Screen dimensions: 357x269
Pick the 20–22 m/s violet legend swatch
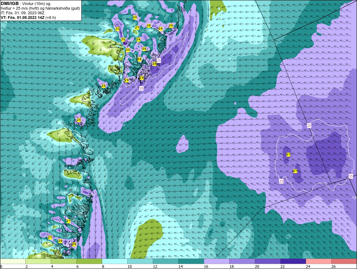268,261
